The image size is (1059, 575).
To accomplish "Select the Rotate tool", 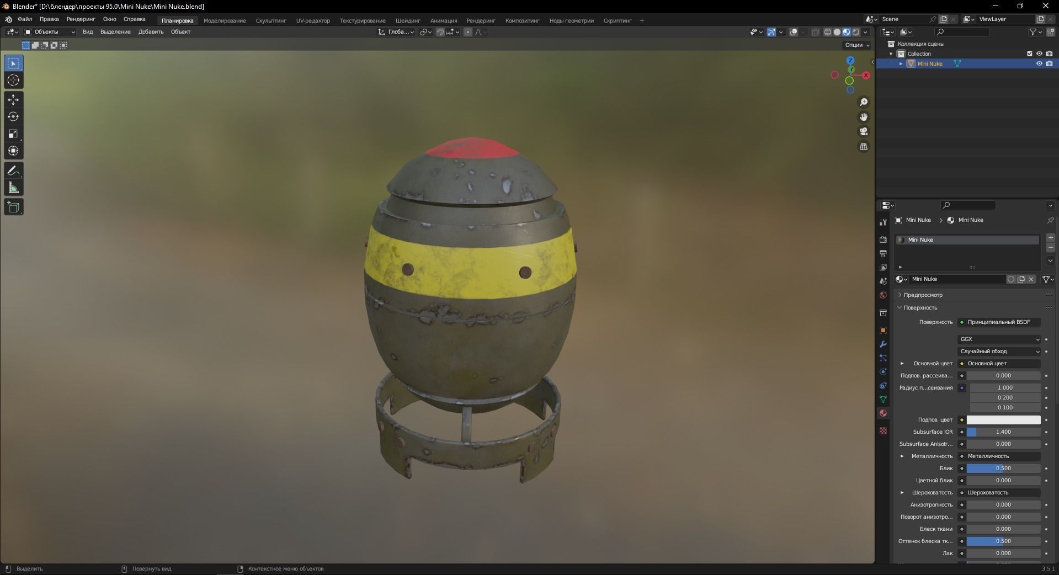I will [x=13, y=117].
